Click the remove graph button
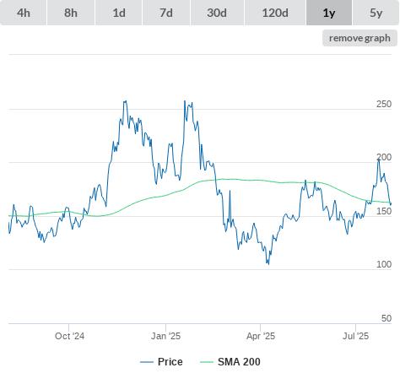 359,38
